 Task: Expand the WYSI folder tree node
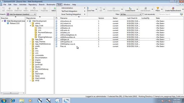tap(30, 81)
